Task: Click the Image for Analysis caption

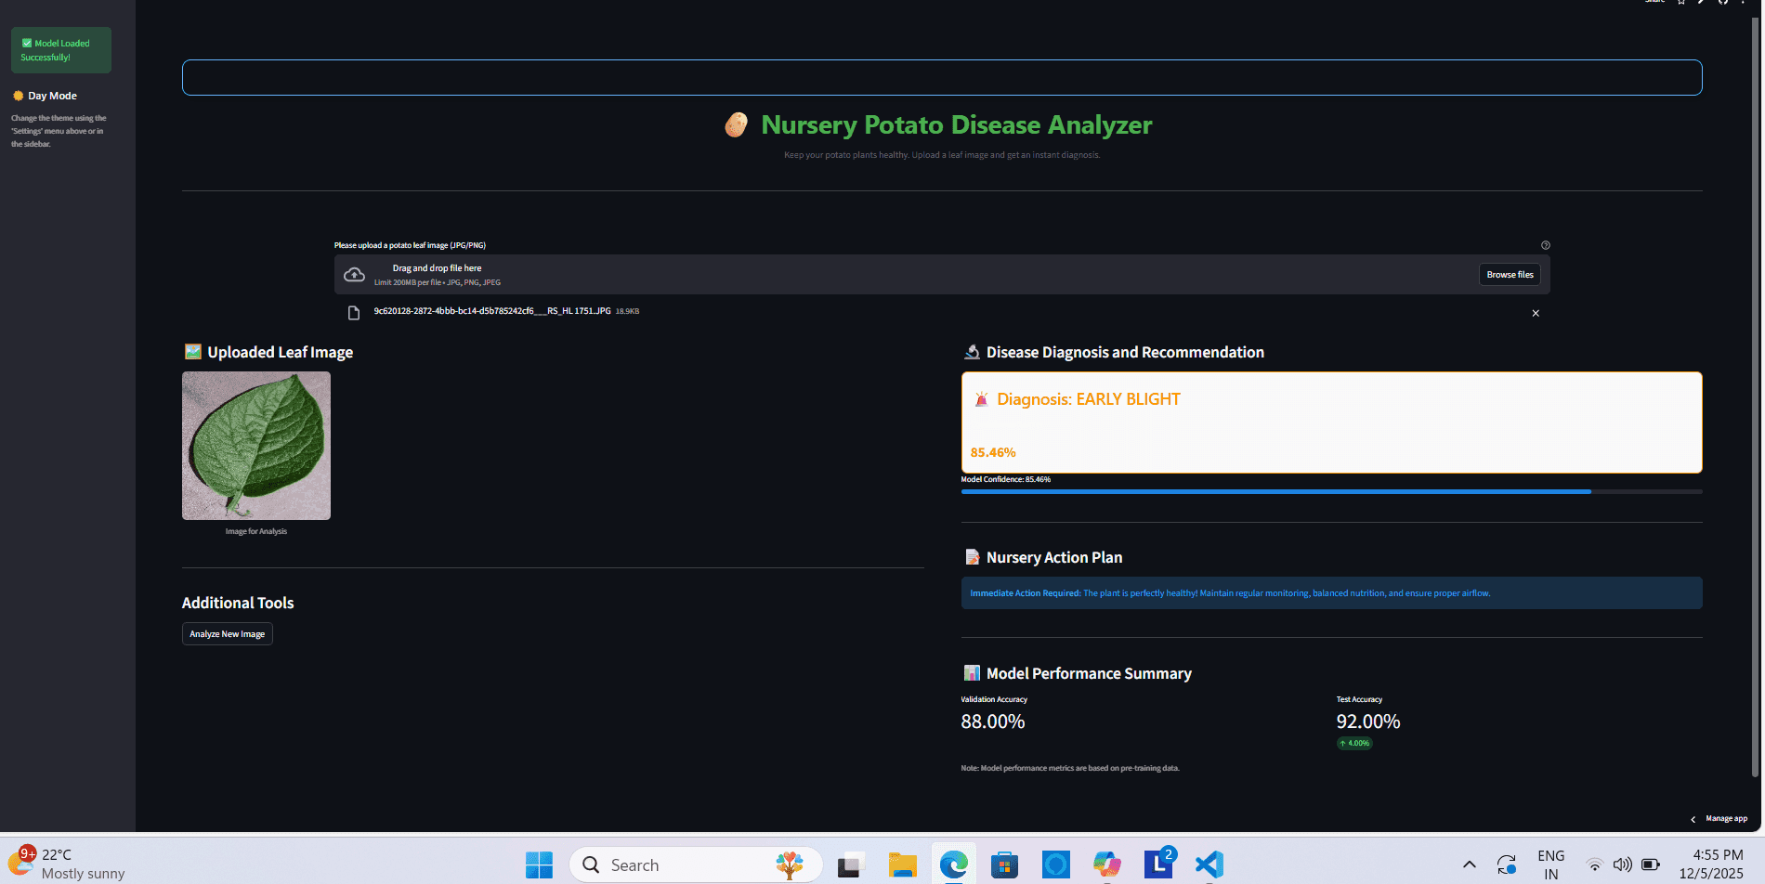Action: (256, 531)
